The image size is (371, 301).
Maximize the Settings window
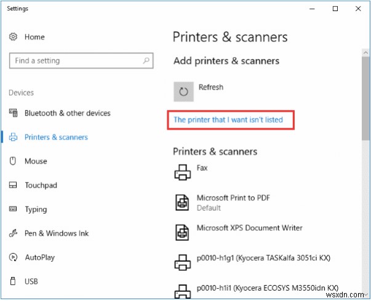coord(335,9)
